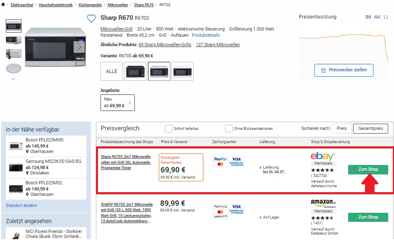Viewport: 394px width, 240px height.
Task: Select the ALLE variant option
Action: click(112, 71)
